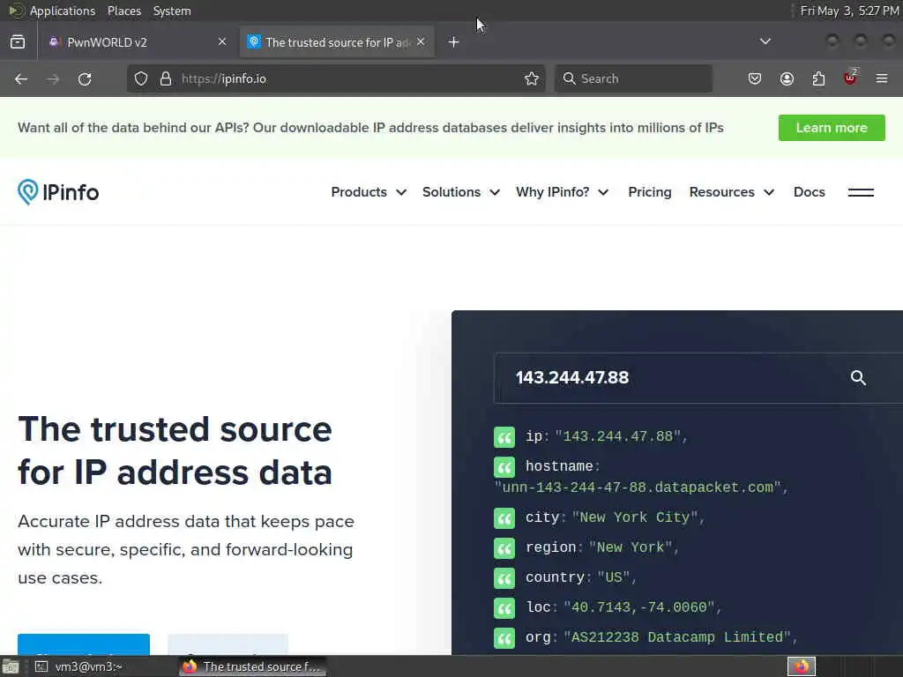The image size is (903, 677).
Task: Open the Extensions puzzle icon
Action: tap(818, 78)
